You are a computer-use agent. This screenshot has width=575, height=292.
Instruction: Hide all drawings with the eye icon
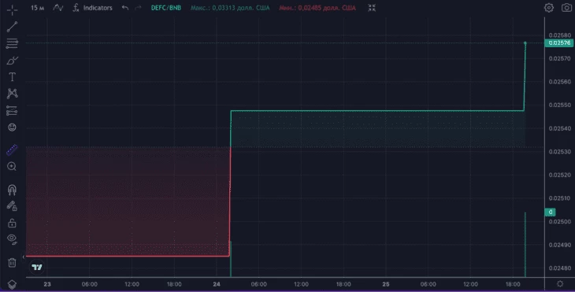tap(12, 239)
